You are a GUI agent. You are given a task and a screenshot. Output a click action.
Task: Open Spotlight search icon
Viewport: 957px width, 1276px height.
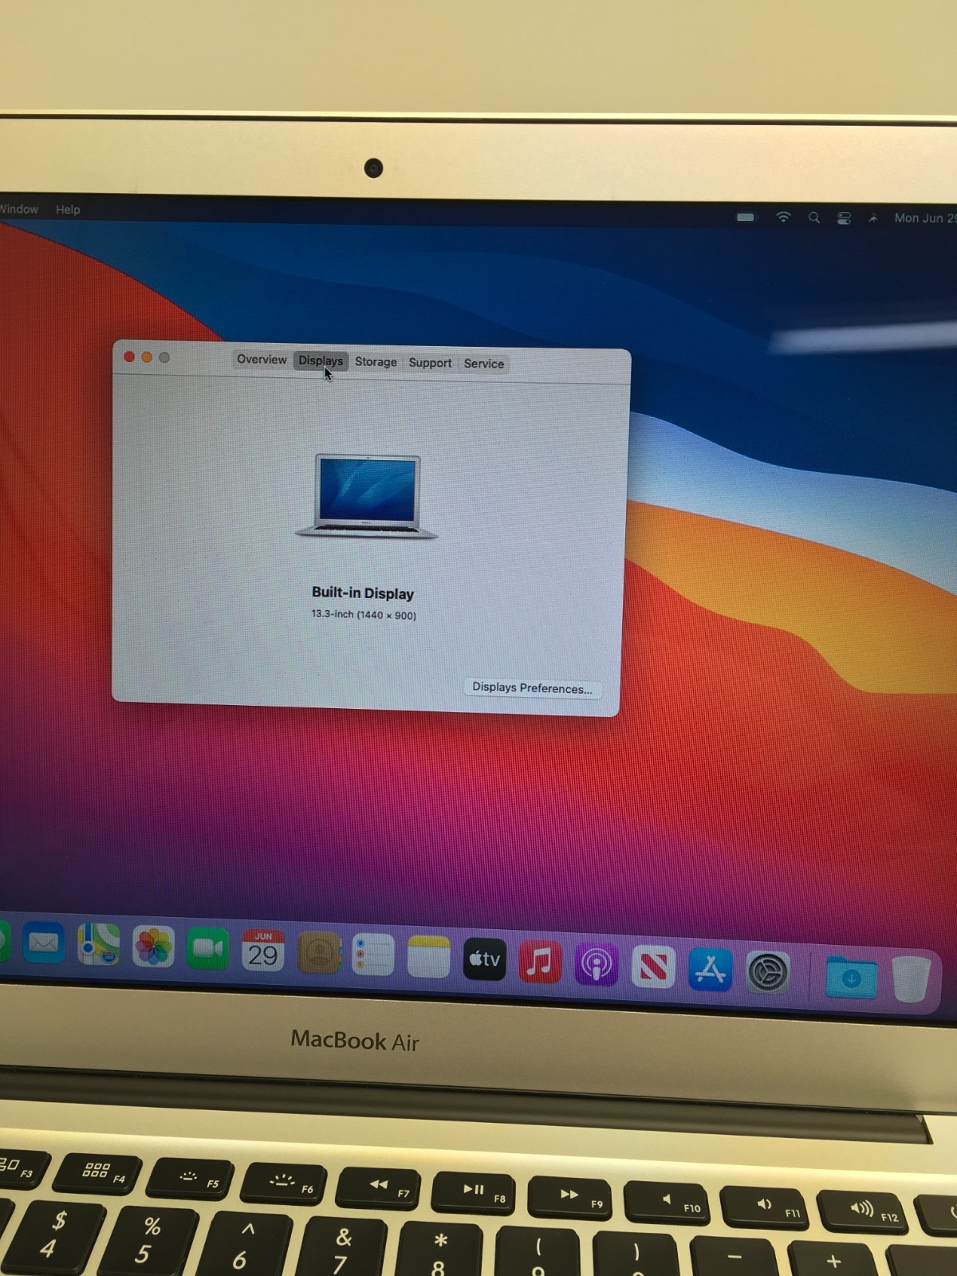pos(813,217)
